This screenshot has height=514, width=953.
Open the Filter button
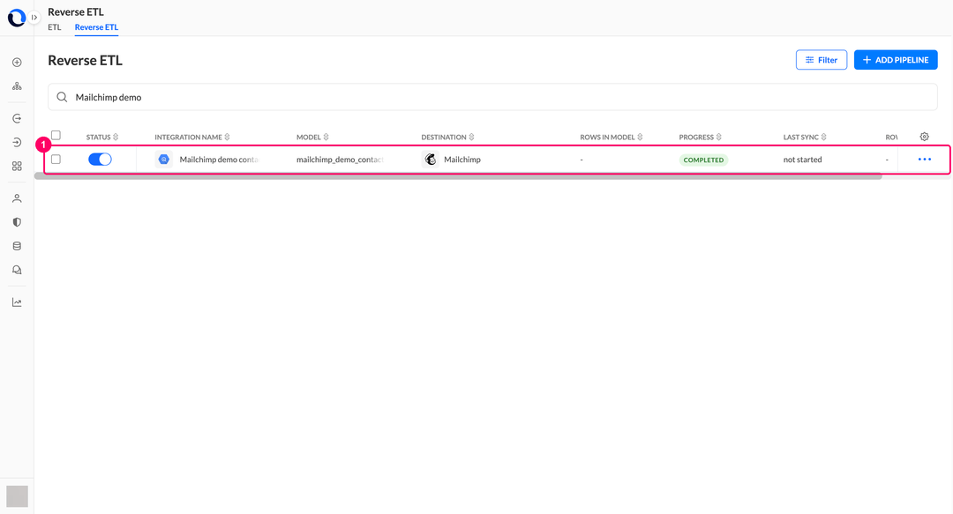822,60
